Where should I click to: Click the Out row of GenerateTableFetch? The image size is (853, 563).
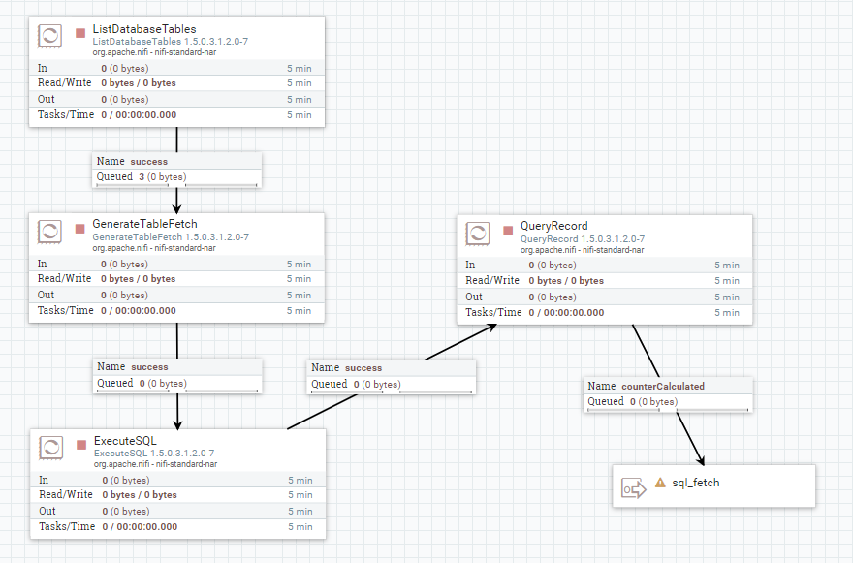tap(176, 295)
